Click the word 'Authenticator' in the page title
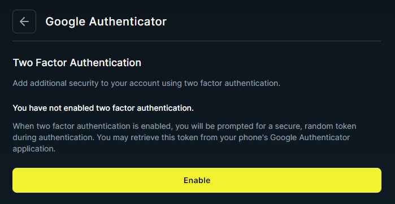This screenshot has height=204, width=395. 128,21
